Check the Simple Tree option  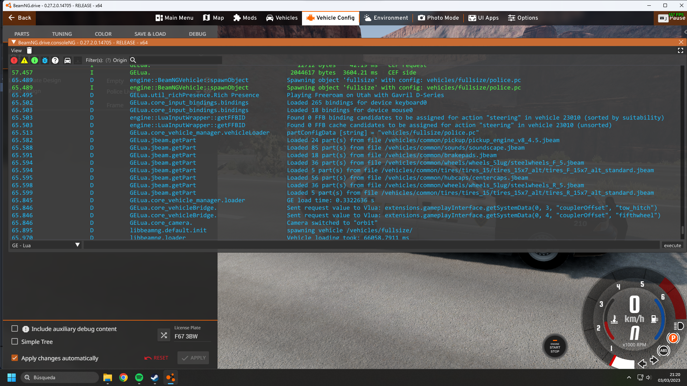click(x=15, y=342)
